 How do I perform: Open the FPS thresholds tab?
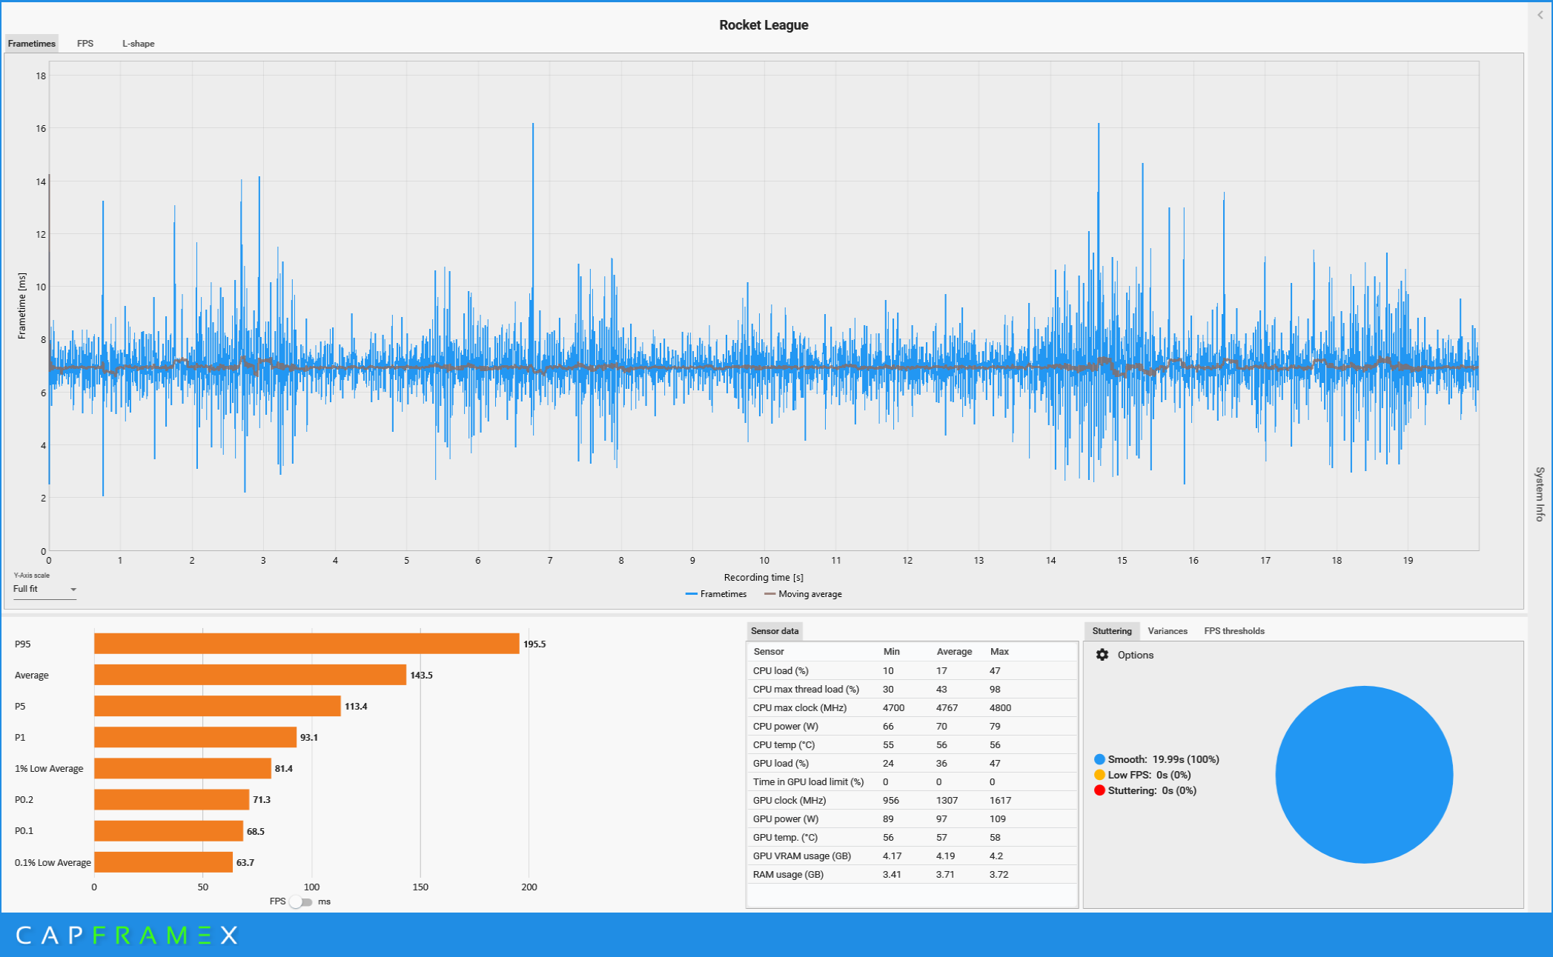(x=1234, y=631)
